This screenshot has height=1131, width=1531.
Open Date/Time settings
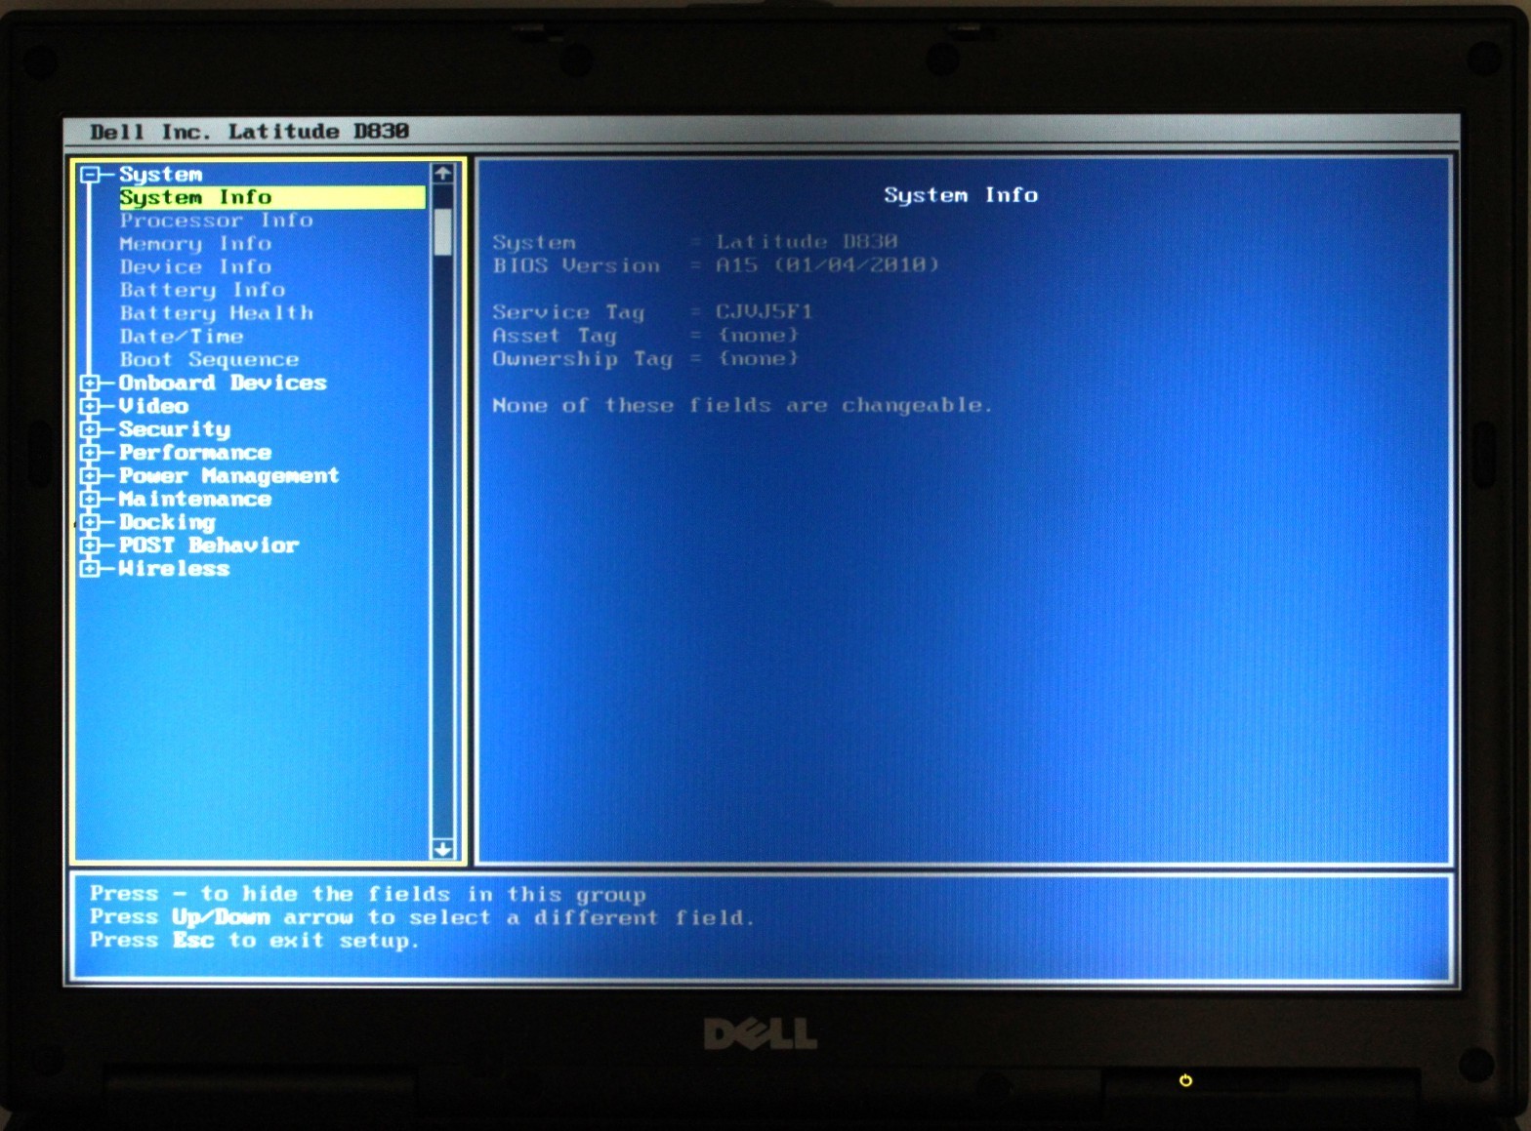point(182,337)
